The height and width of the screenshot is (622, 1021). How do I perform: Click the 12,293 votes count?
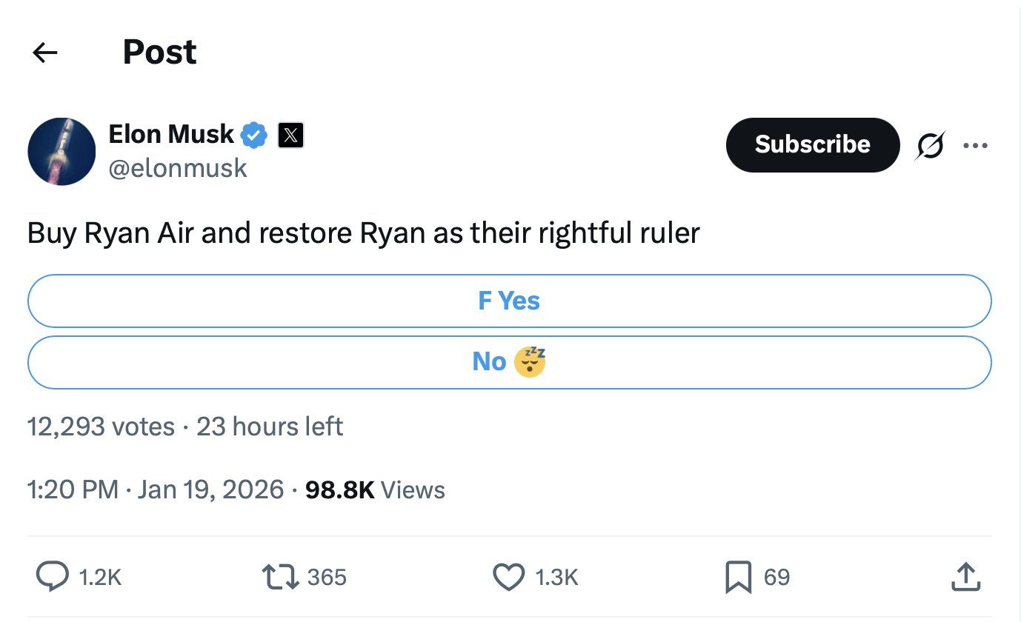[101, 427]
